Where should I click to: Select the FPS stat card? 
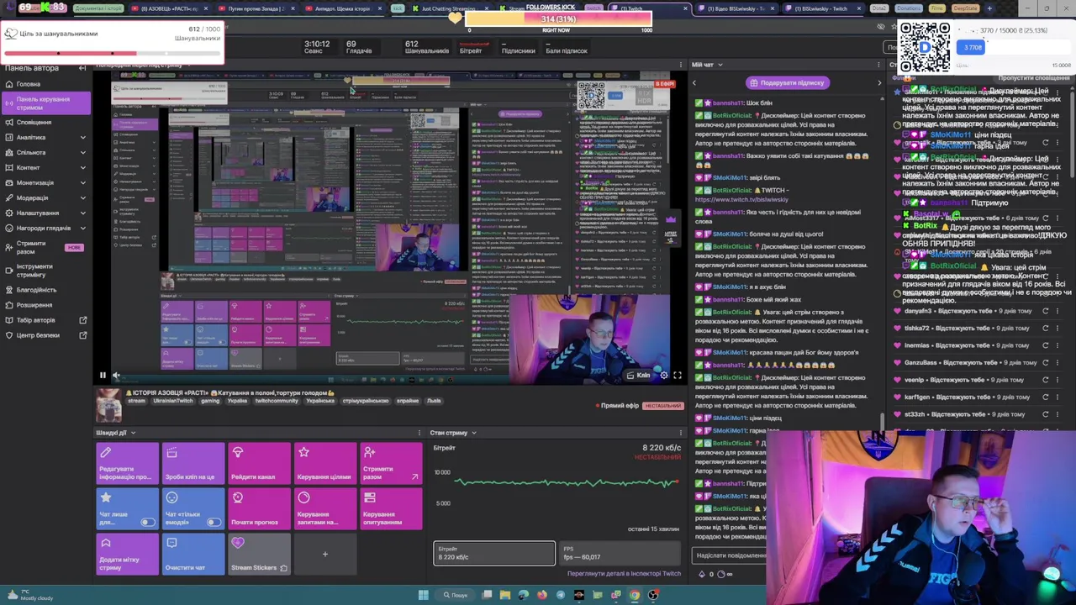pyautogui.click(x=621, y=553)
